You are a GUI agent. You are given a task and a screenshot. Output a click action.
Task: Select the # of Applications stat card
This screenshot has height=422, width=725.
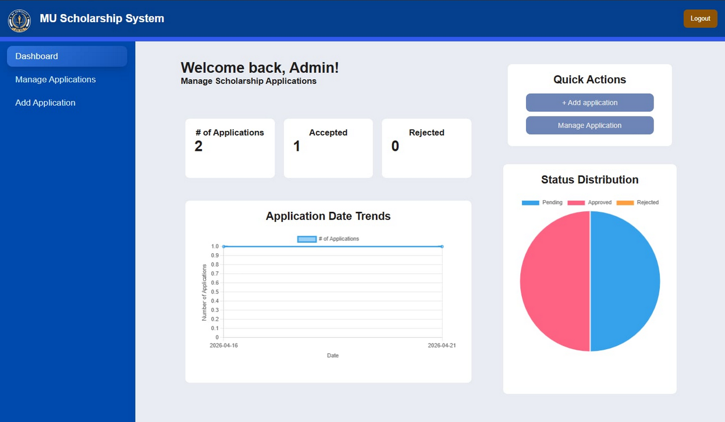[230, 148]
